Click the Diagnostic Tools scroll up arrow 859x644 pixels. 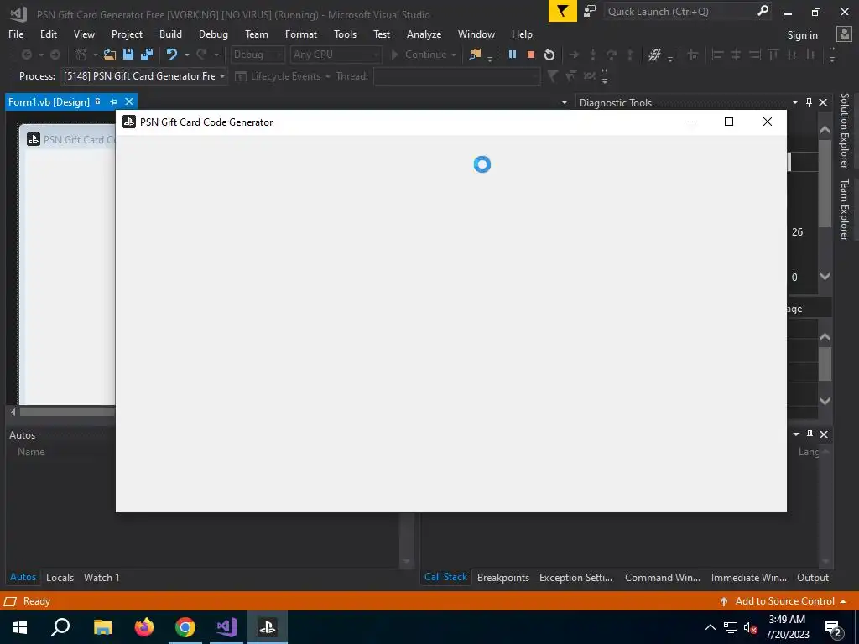[825, 130]
